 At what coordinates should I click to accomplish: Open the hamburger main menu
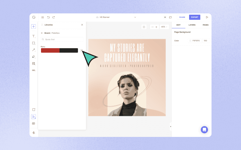[43, 17]
